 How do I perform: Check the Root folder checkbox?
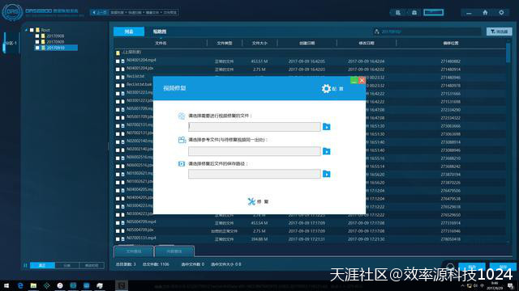pyautogui.click(x=32, y=30)
